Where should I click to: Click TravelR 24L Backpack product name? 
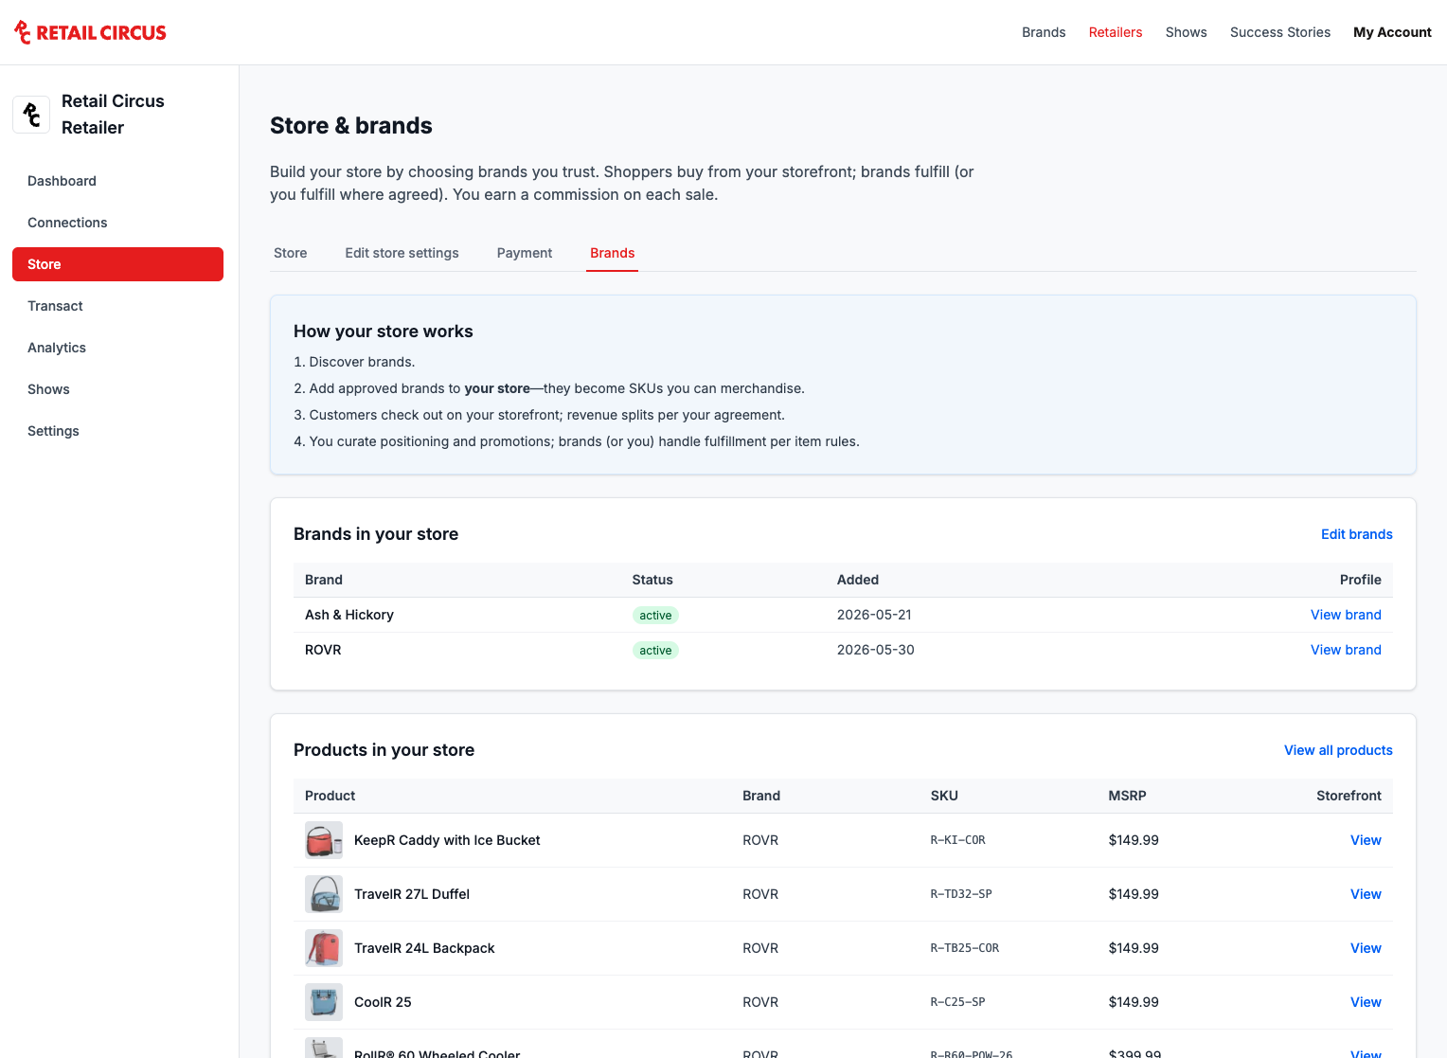pyautogui.click(x=424, y=948)
